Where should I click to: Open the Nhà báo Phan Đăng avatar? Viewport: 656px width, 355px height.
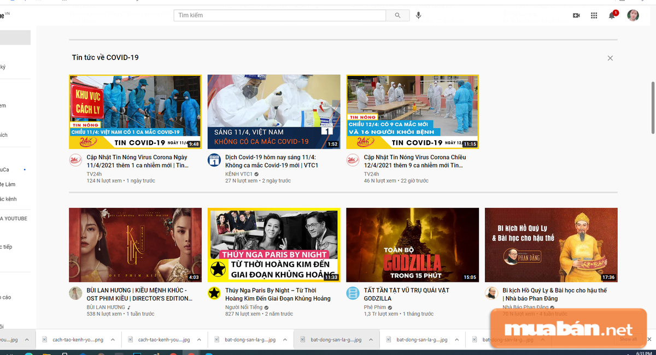(491, 293)
